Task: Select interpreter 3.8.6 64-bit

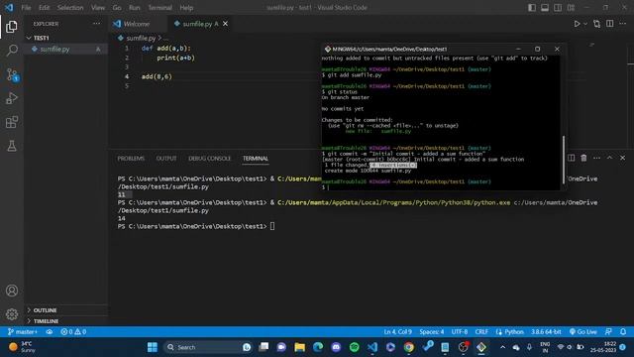Action: tap(546, 332)
